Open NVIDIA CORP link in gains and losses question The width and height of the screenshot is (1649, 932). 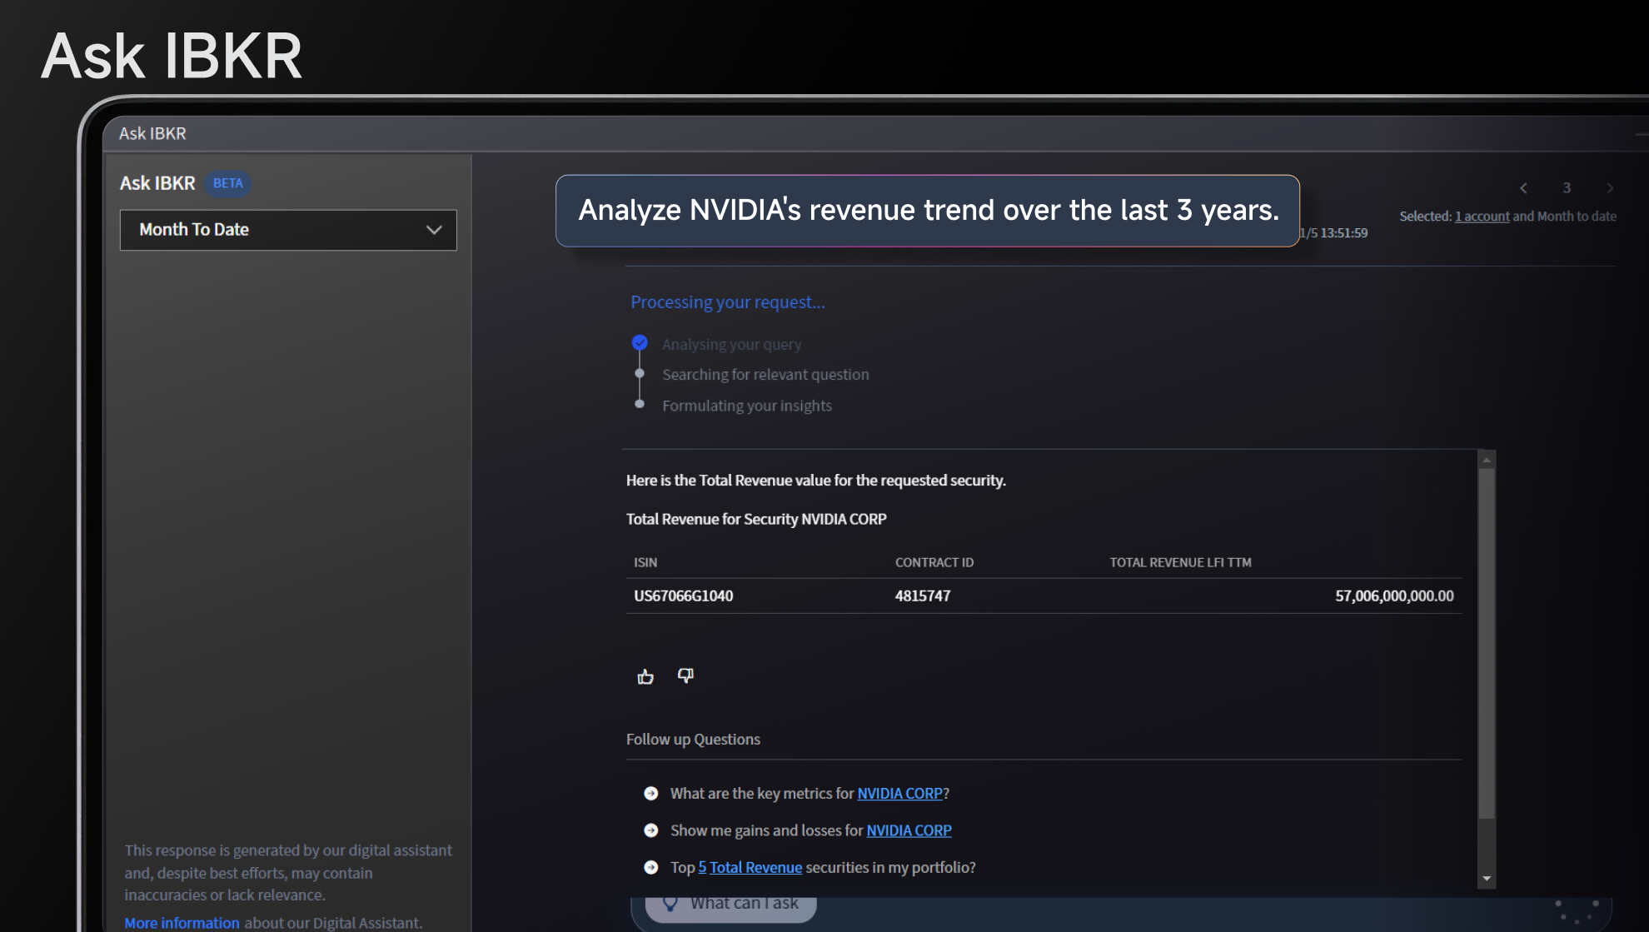point(909,830)
